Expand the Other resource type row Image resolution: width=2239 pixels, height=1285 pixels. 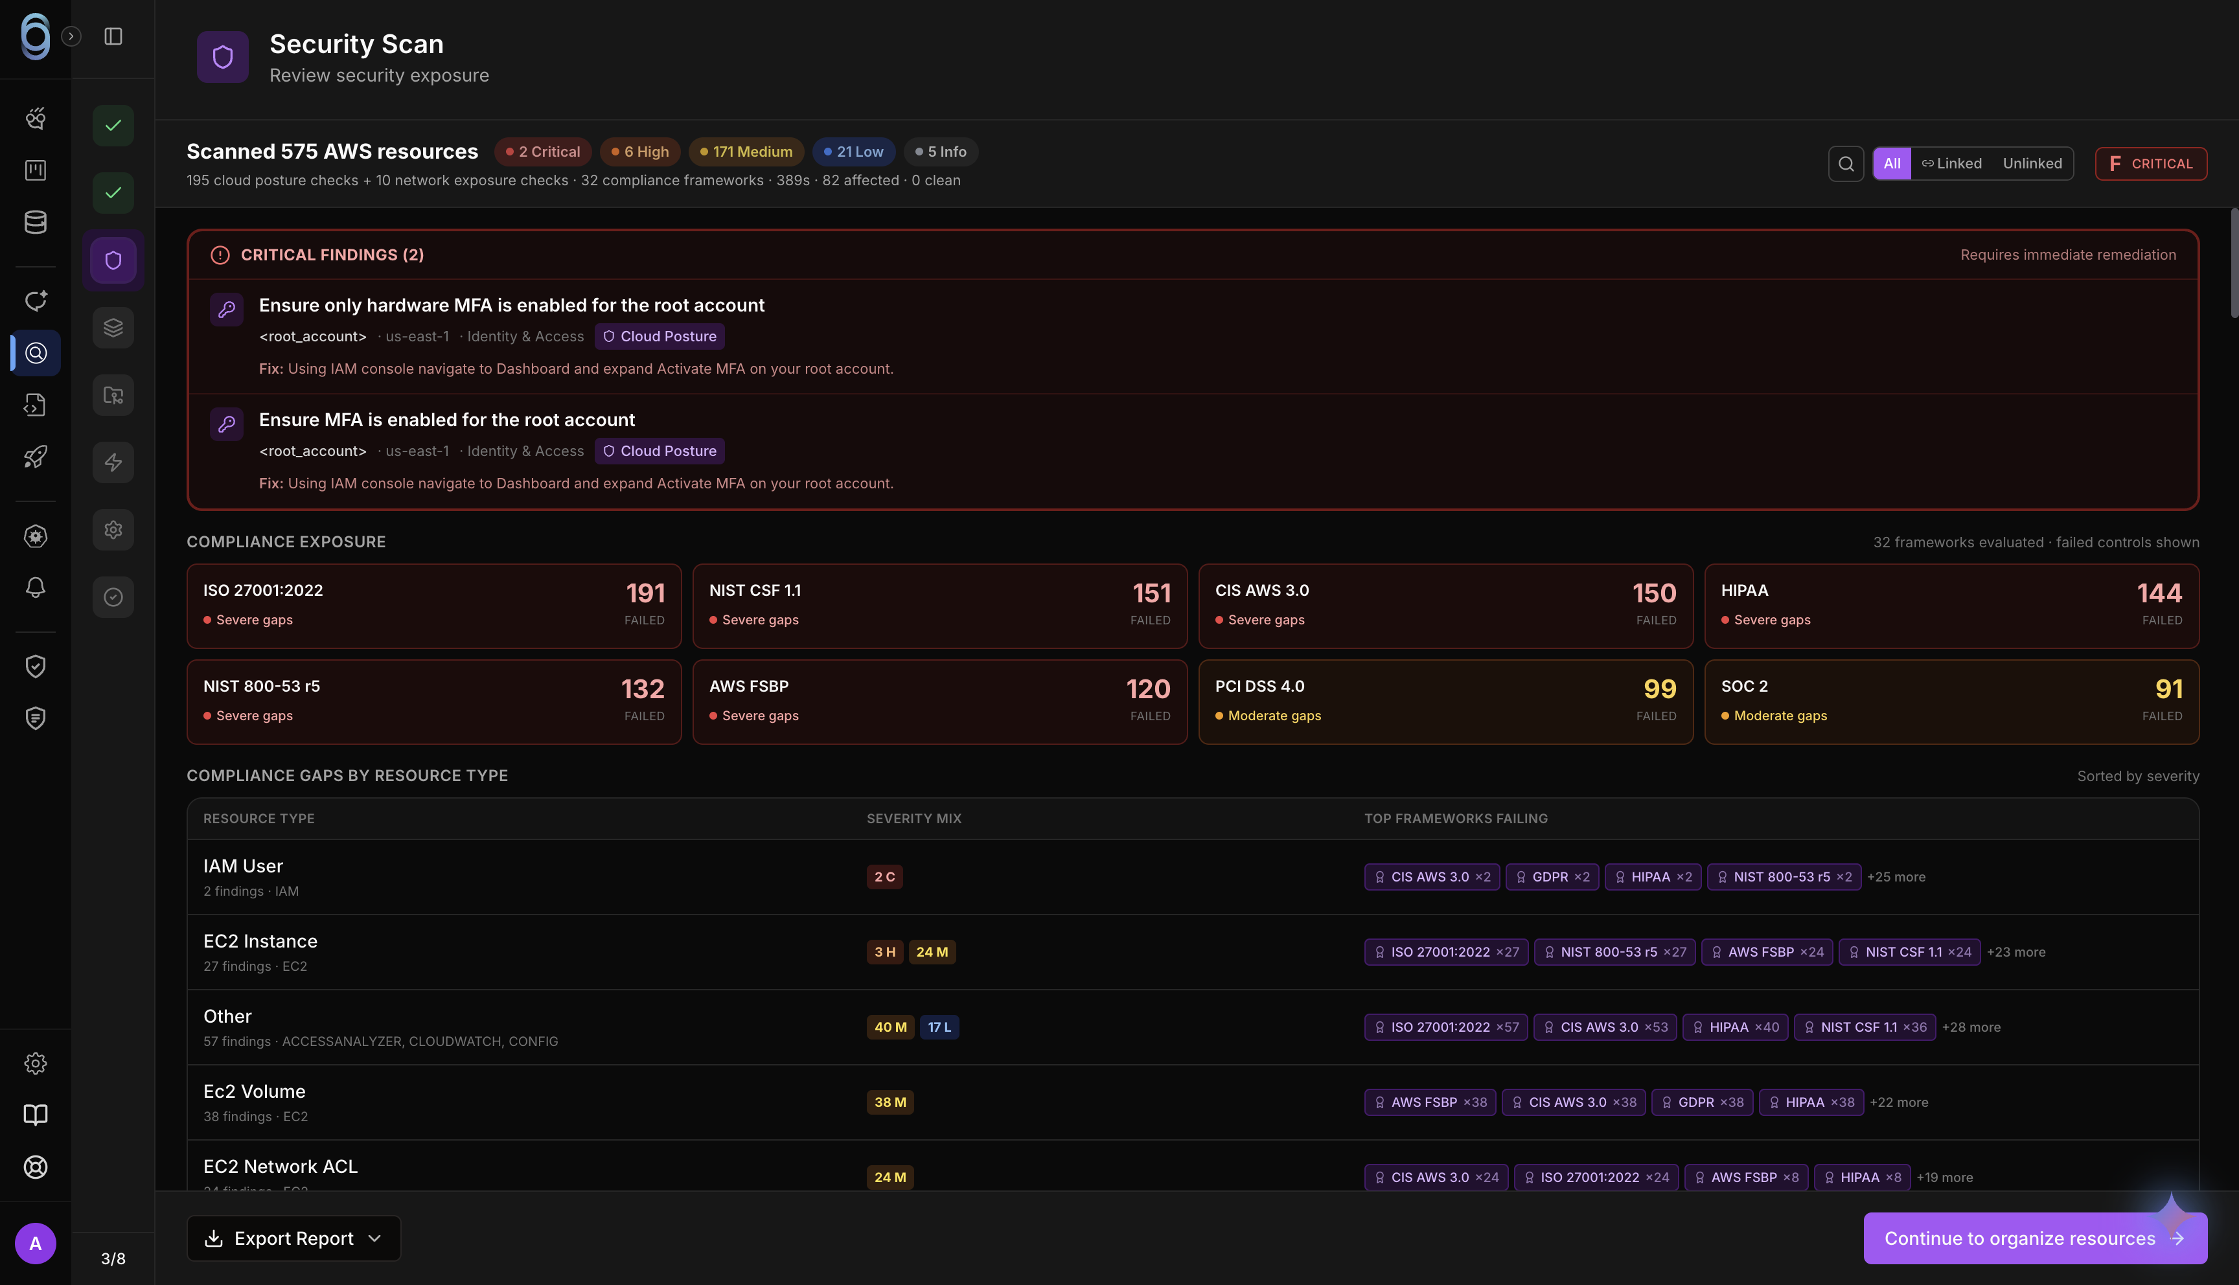pos(1193,1027)
